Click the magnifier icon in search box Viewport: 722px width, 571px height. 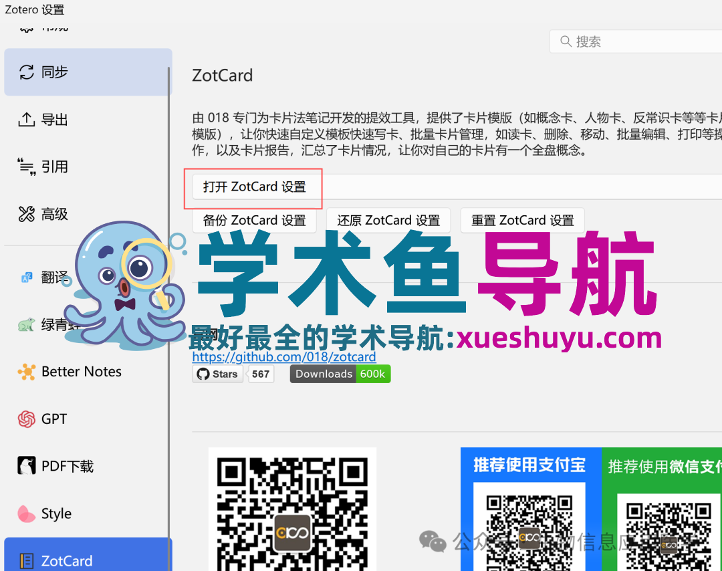[566, 41]
